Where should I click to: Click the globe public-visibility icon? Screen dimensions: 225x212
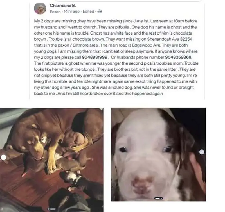[x=100, y=12]
